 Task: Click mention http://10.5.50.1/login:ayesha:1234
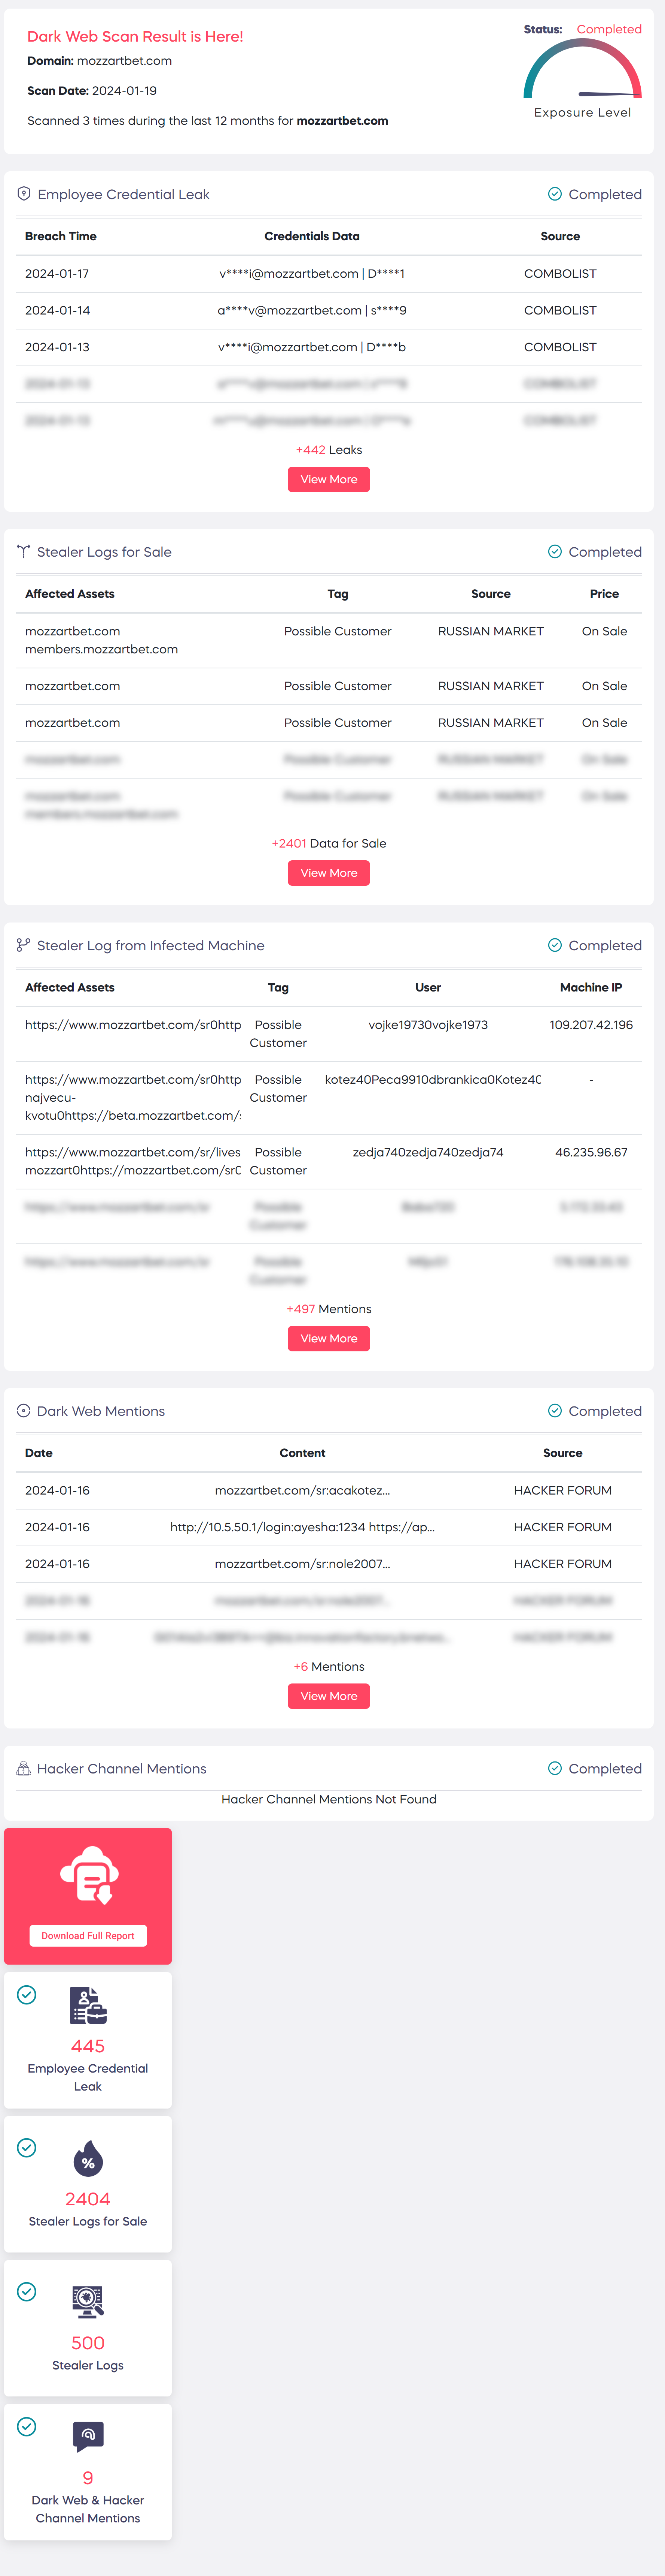tap(302, 1527)
